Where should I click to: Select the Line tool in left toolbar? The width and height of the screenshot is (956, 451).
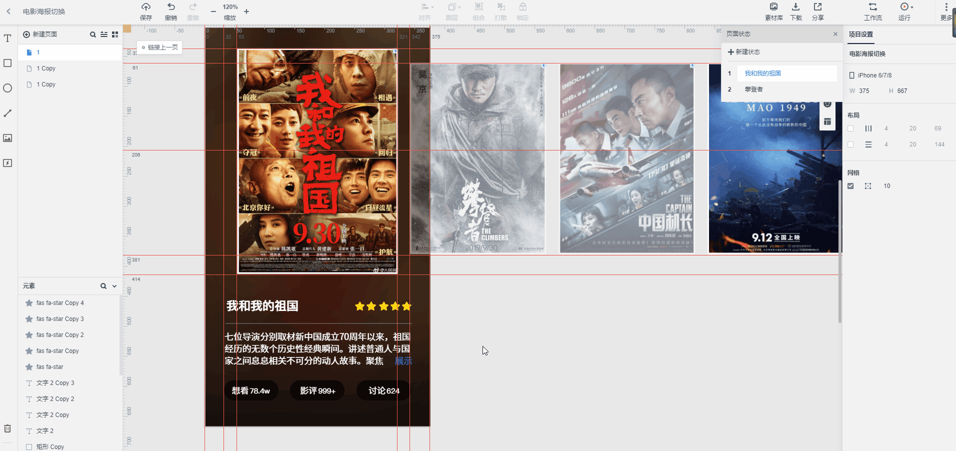coord(7,113)
